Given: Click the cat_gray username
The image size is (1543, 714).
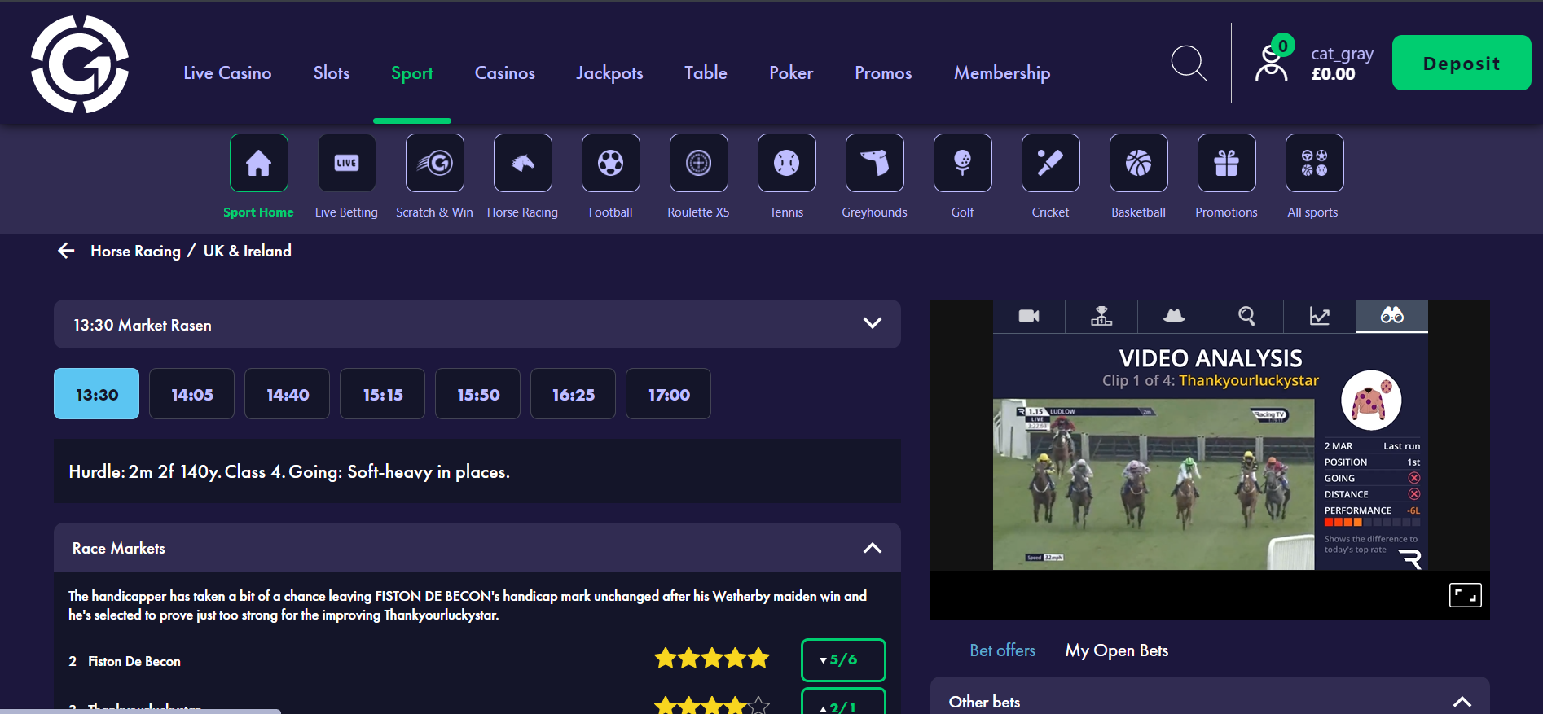Looking at the screenshot, I should tap(1342, 54).
